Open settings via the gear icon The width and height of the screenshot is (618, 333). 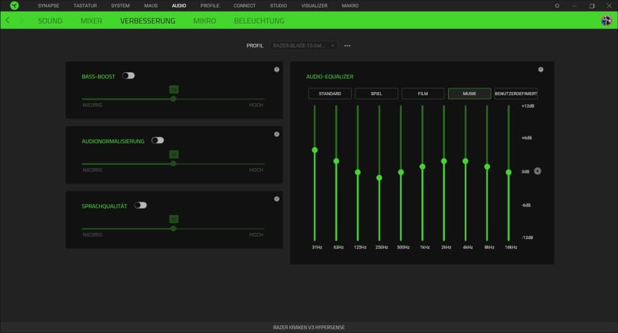point(557,6)
